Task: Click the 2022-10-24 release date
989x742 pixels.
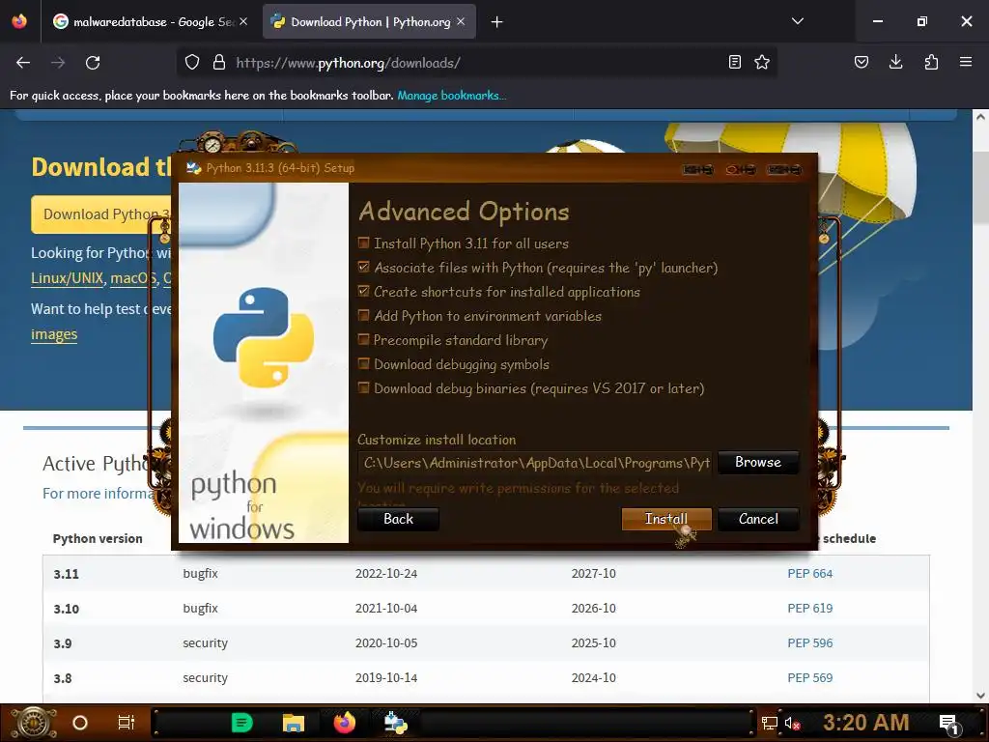Action: [x=386, y=574]
